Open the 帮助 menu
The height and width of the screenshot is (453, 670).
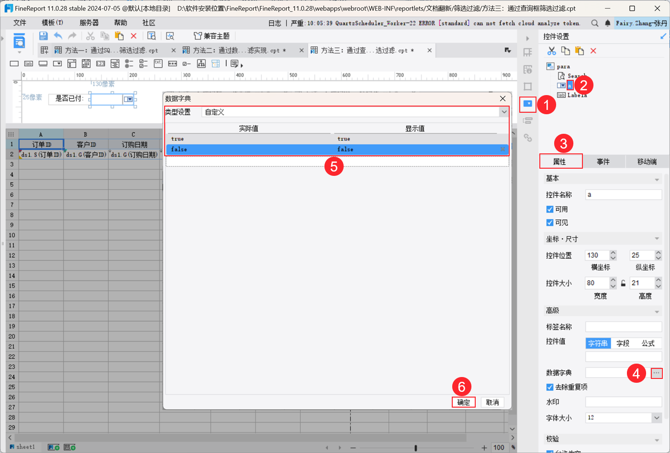(121, 23)
